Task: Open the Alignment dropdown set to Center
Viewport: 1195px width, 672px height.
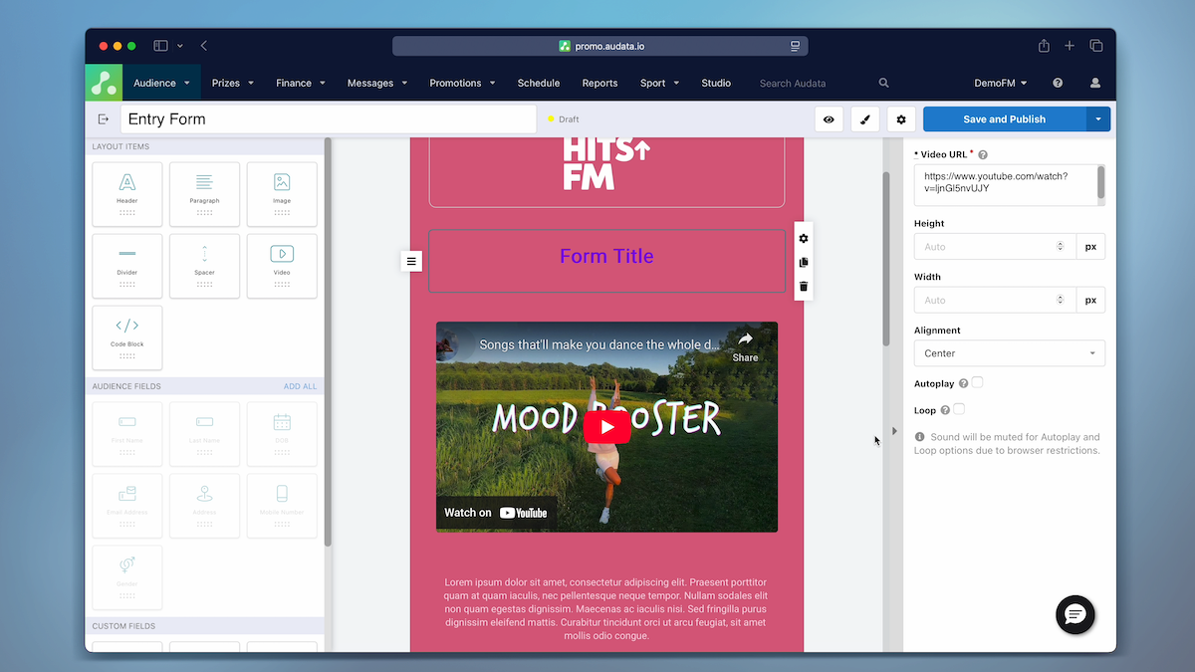Action: click(1009, 352)
